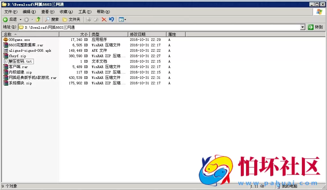
Task: Click the 后退 (Back) button
Action: coord(10,19)
